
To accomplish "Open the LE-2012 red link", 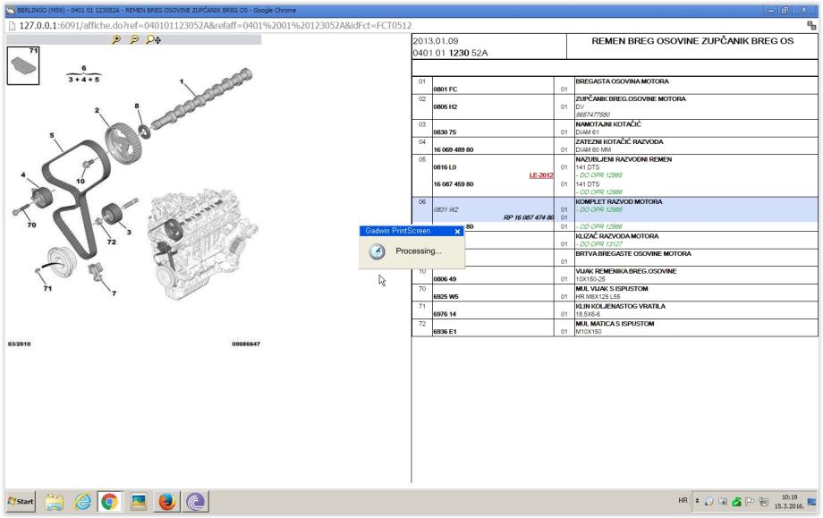I will [542, 175].
